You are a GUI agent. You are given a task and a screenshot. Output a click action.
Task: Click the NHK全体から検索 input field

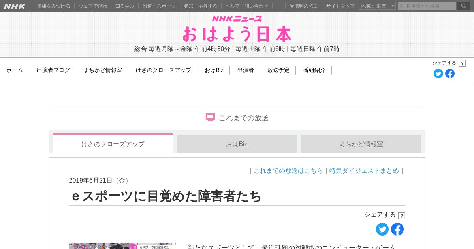(427, 6)
